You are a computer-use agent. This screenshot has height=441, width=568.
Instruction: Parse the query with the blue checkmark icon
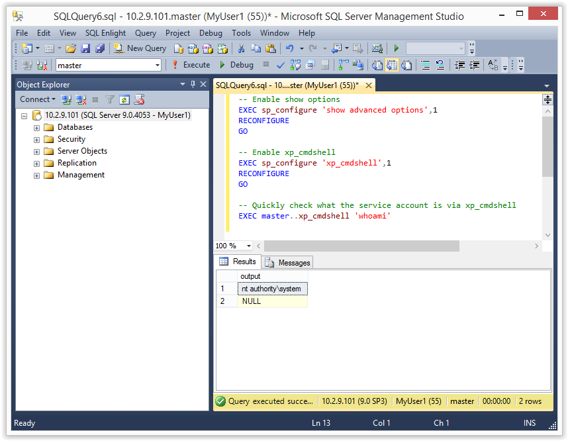tap(281, 66)
